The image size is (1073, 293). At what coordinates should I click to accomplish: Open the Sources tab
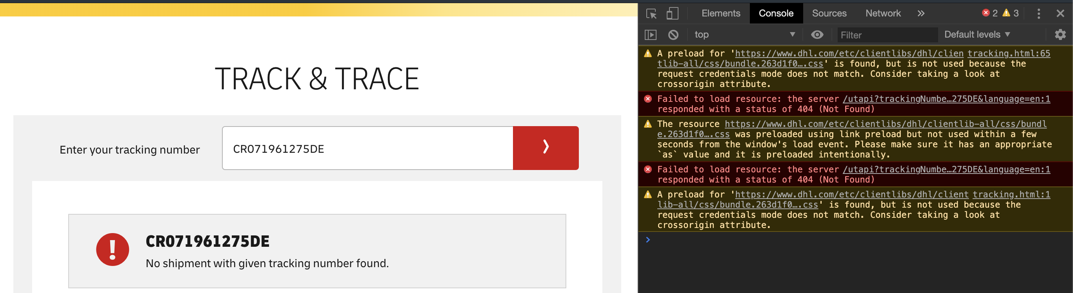(829, 14)
